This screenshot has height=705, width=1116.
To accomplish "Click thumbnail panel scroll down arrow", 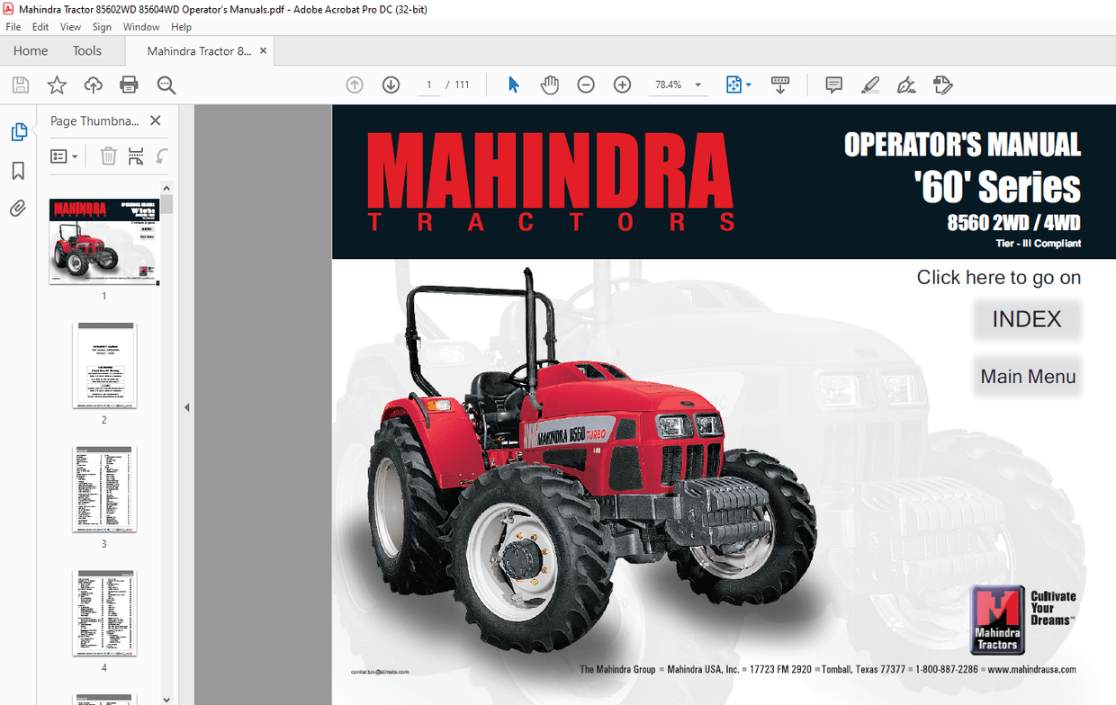I will click(x=166, y=698).
